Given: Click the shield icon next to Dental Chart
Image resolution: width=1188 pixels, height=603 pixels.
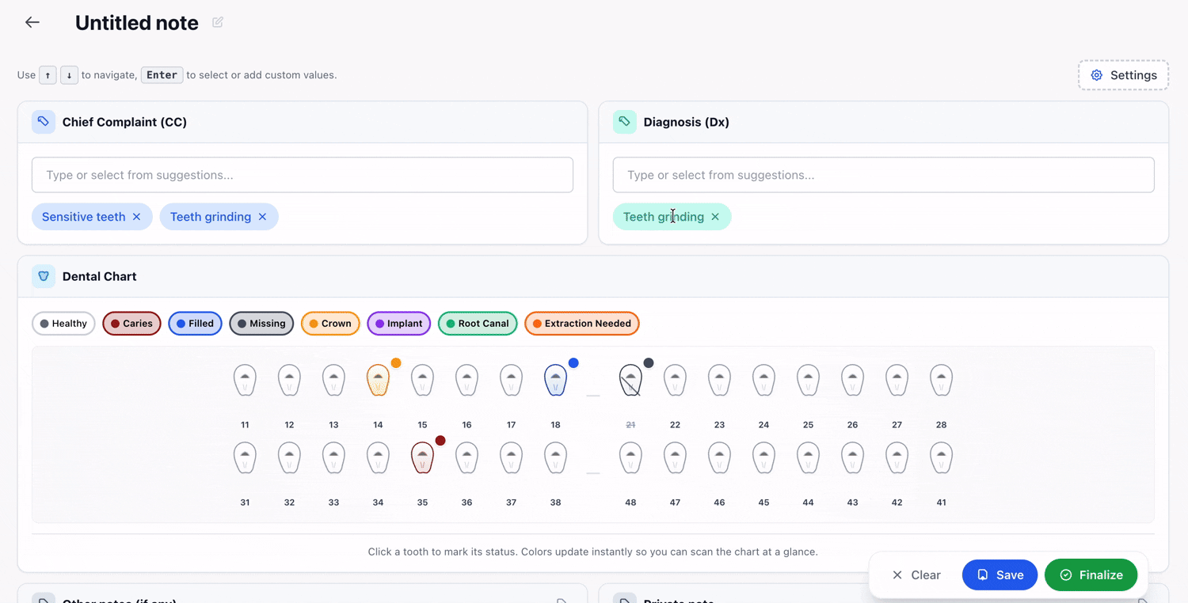Looking at the screenshot, I should tap(44, 276).
